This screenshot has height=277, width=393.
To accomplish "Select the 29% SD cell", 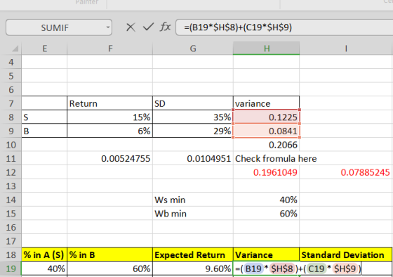I will pyautogui.click(x=193, y=131).
